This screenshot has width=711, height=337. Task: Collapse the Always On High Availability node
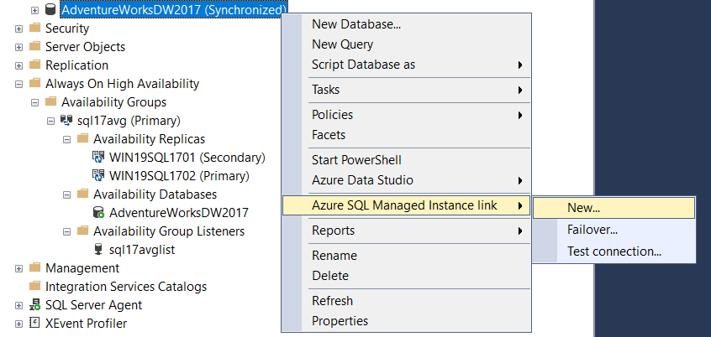[18, 84]
